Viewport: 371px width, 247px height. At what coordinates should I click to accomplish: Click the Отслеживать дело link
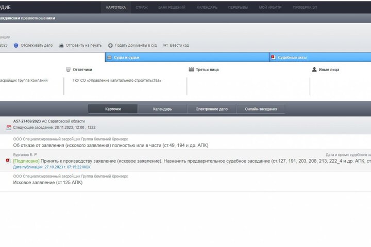pyautogui.click(x=37, y=45)
